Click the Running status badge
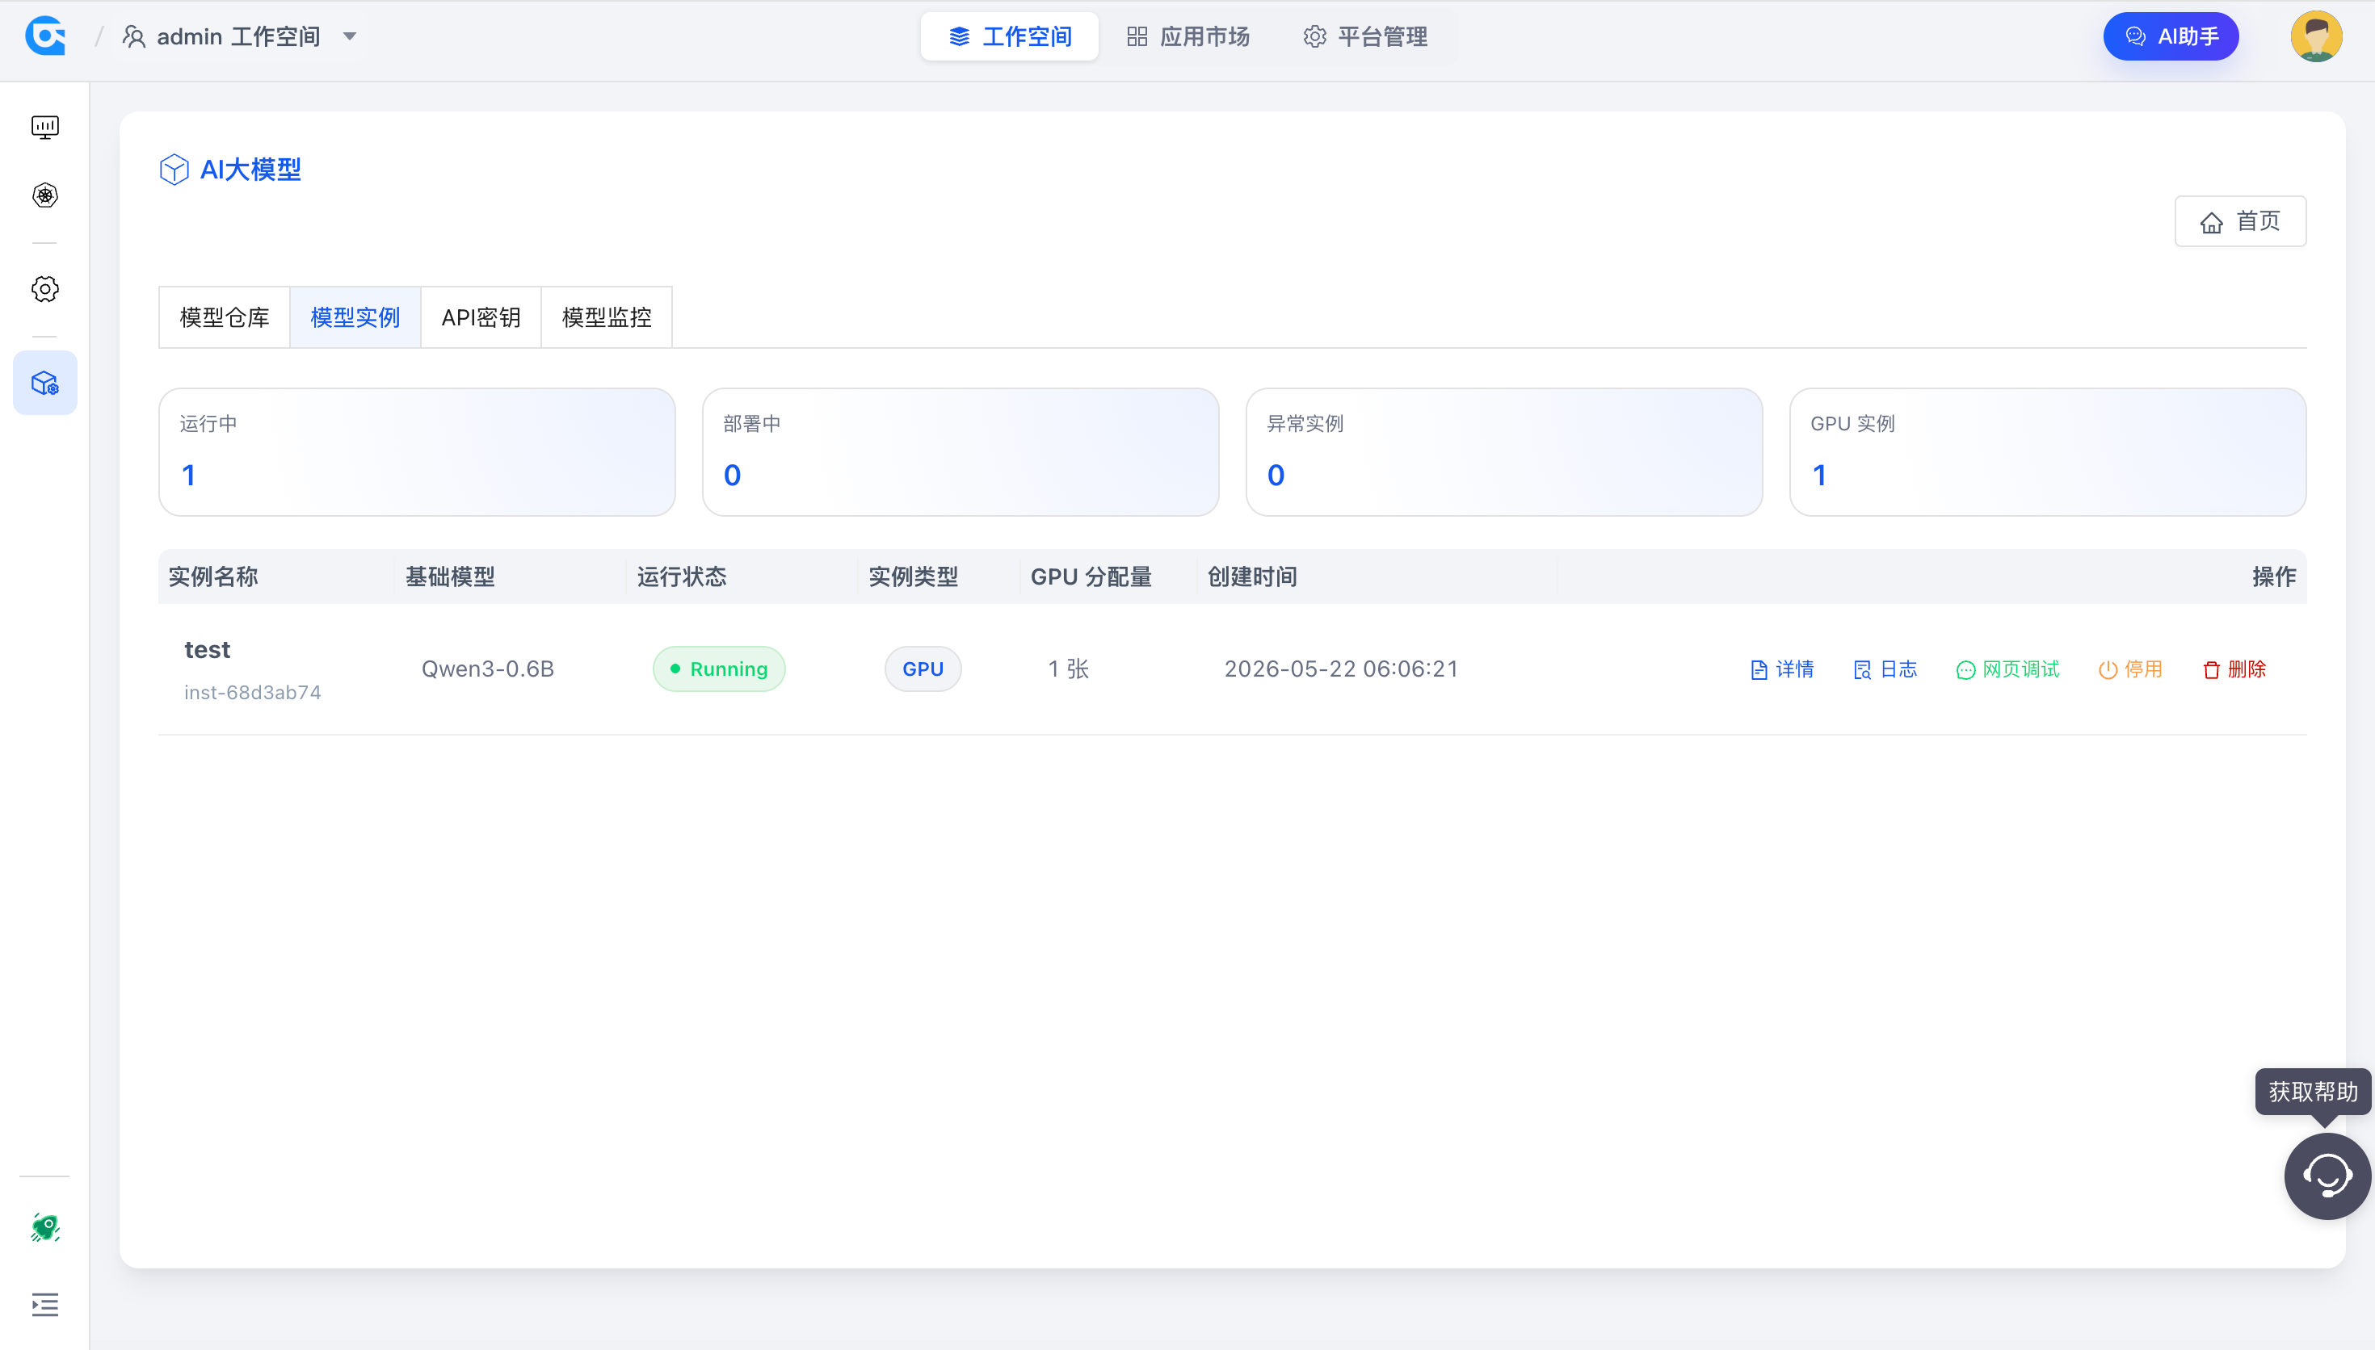 719,669
